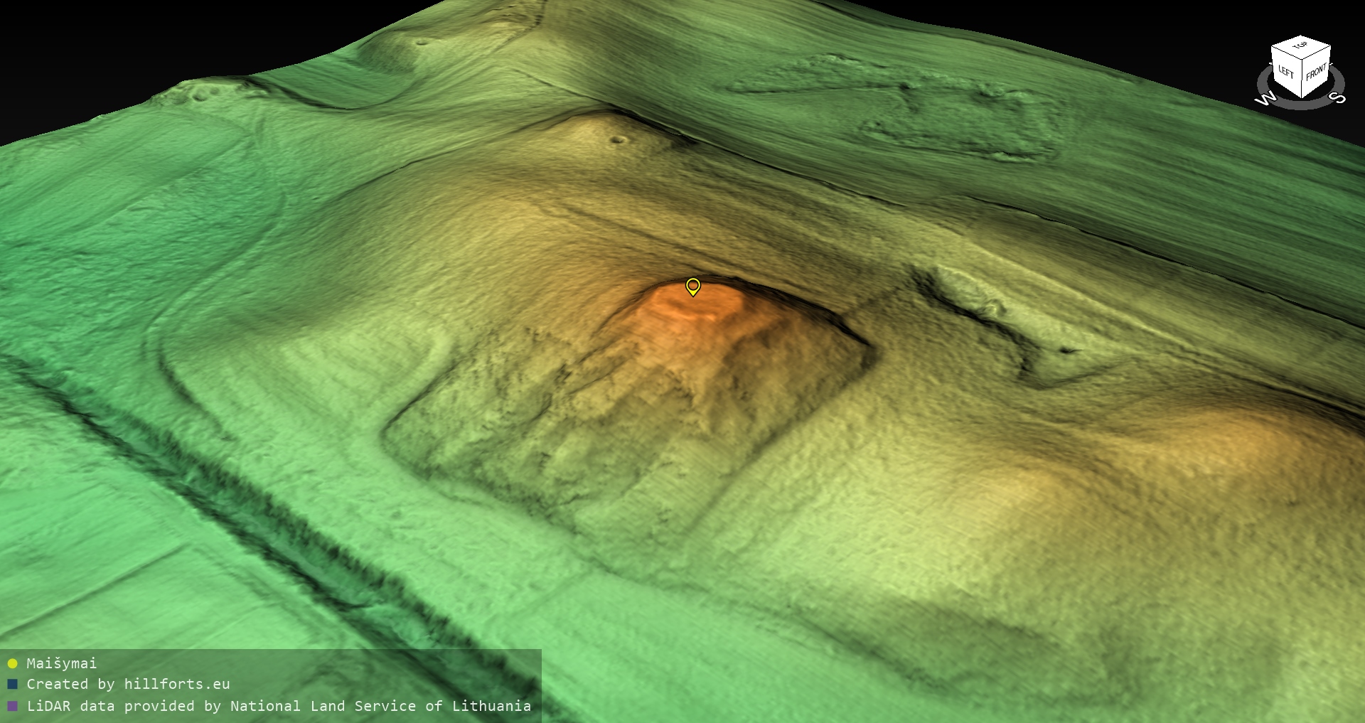Screen dimensions: 1365x723
Task: Click the cube edge between TOP and LEFT
Action: coord(1287,52)
